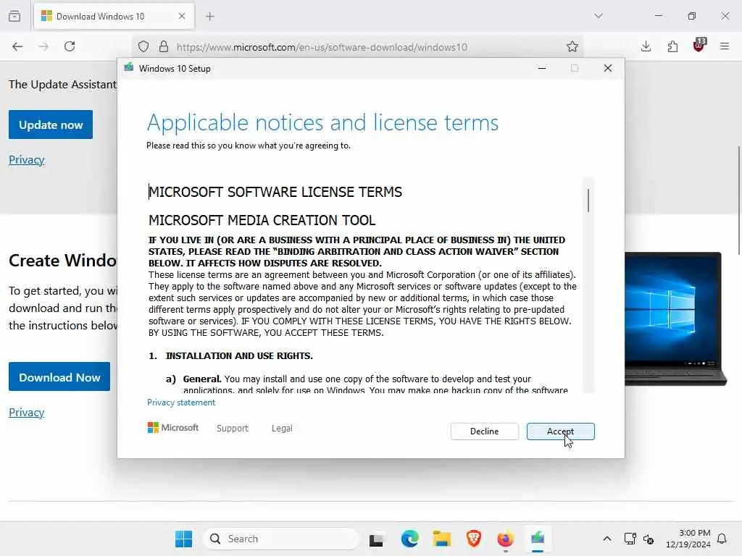
Task: Click Download Now button on webpage
Action: click(59, 376)
